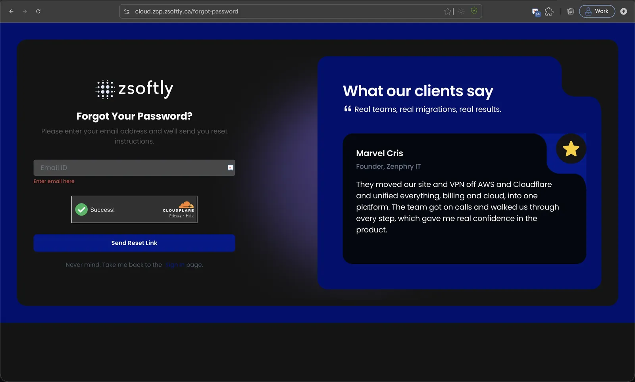Click the yellow star badge on the testimonial
Screen dimensions: 635x382
point(571,149)
